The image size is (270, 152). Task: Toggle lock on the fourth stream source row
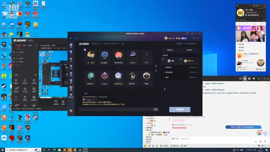coord(16,58)
